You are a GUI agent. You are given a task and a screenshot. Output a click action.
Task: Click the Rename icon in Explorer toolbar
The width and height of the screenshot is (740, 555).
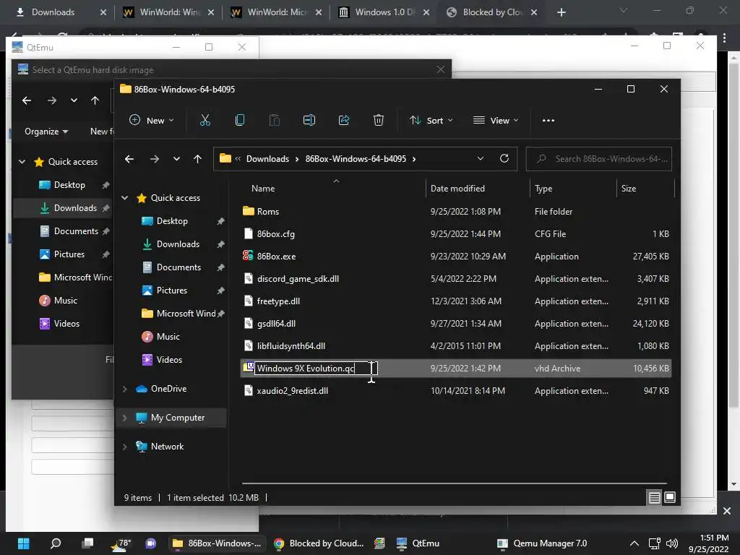pyautogui.click(x=309, y=121)
